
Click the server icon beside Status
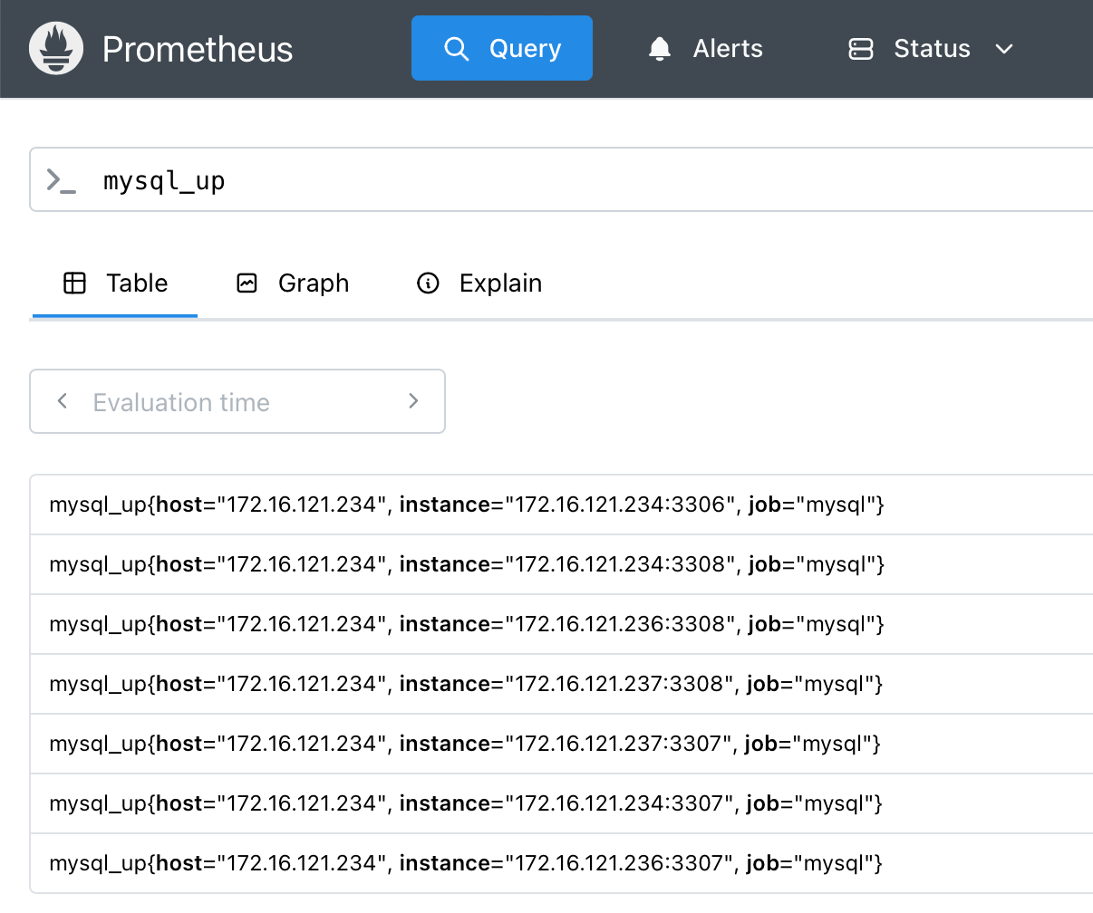pos(860,49)
